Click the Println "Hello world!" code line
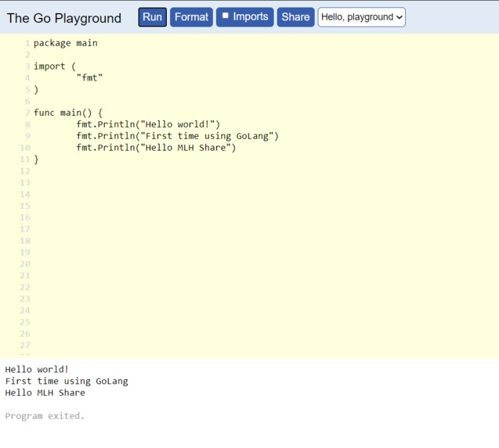Viewport: 499px width, 448px height. 148,124
